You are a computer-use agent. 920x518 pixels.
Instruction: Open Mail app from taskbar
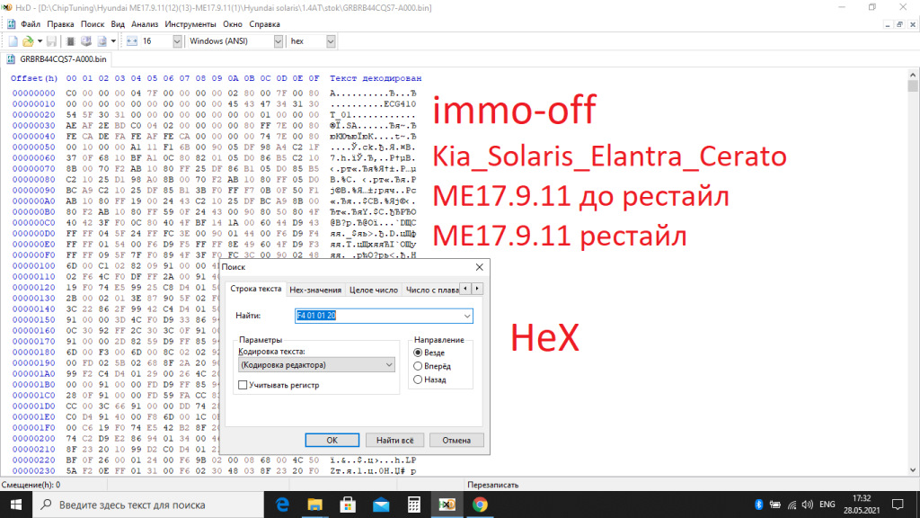(x=381, y=505)
